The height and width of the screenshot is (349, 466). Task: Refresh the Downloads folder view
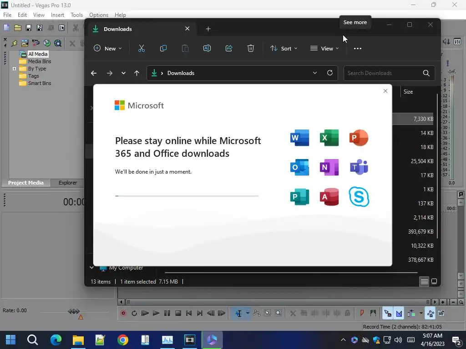330,73
